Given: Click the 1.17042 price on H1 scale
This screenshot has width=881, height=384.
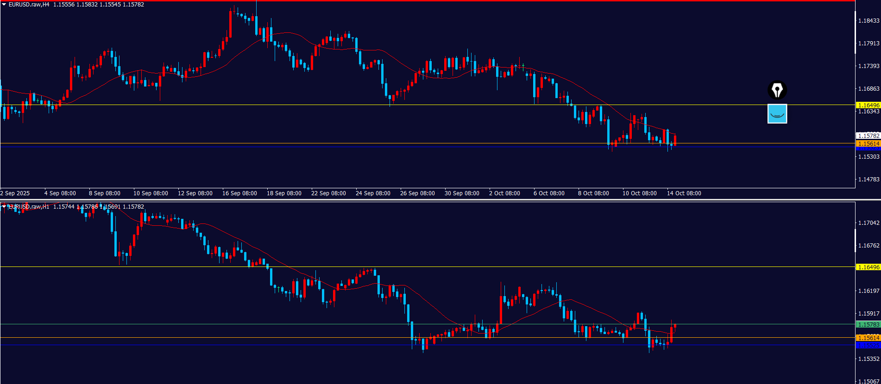Looking at the screenshot, I should 868,223.
